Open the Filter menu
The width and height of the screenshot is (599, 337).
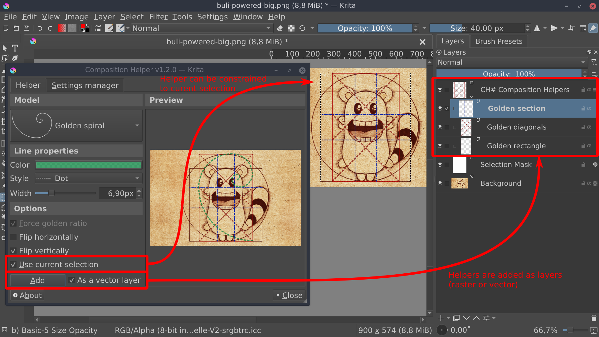tap(158, 17)
